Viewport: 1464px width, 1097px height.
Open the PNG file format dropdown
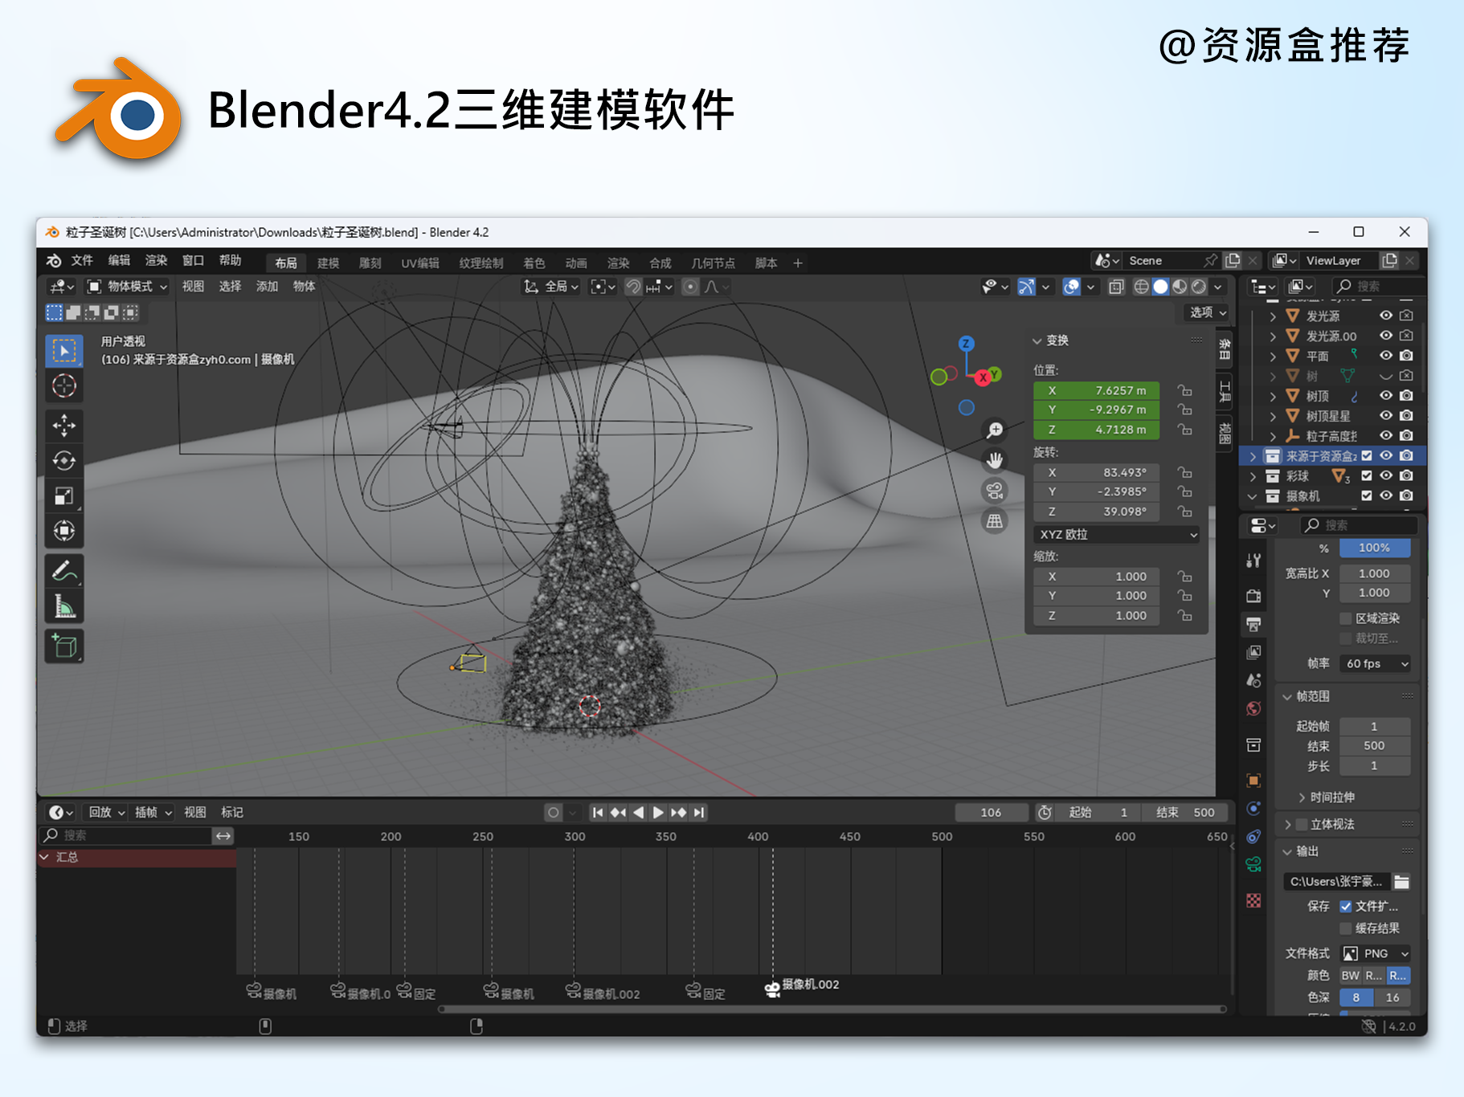(1375, 953)
